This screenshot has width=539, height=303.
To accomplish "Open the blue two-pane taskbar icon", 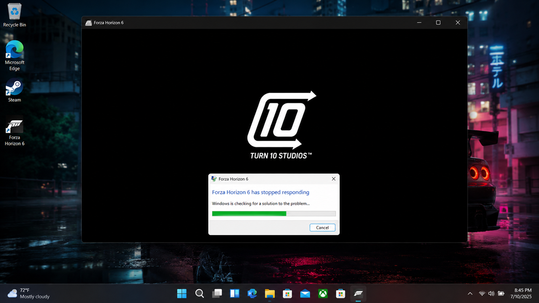I will 235,293.
